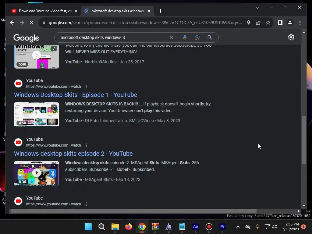312x234 pixels.
Task: Click YouTube favicon for episode 2 result
Action: [18, 142]
